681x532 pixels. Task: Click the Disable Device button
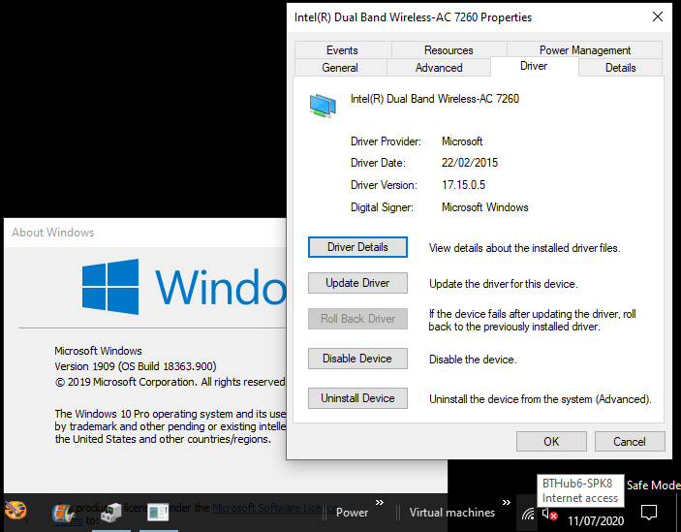click(357, 359)
